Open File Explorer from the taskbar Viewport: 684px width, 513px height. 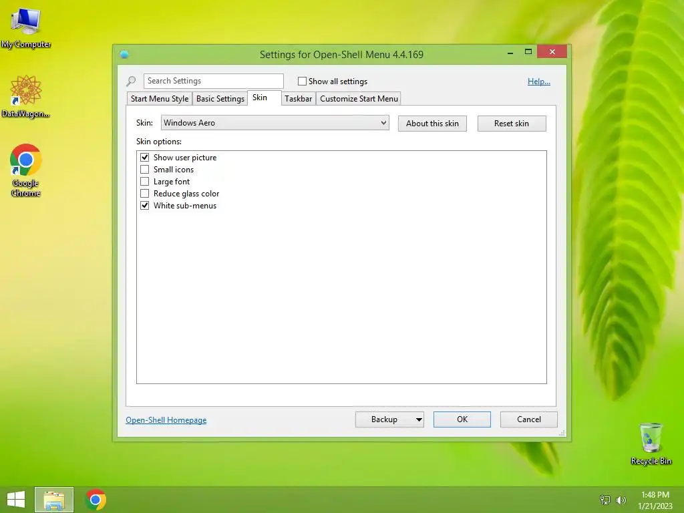pyautogui.click(x=54, y=500)
